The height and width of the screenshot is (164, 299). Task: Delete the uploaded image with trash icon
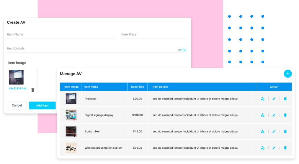pyautogui.click(x=33, y=90)
